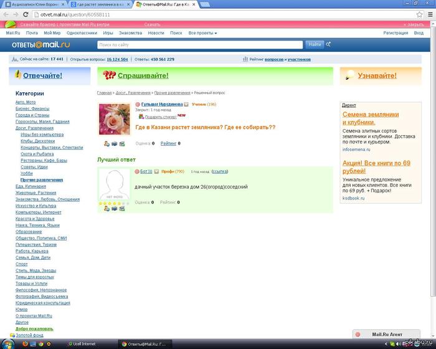Open the Юмор category
Viewport: 436px width, 349px height.
[x=21, y=309]
